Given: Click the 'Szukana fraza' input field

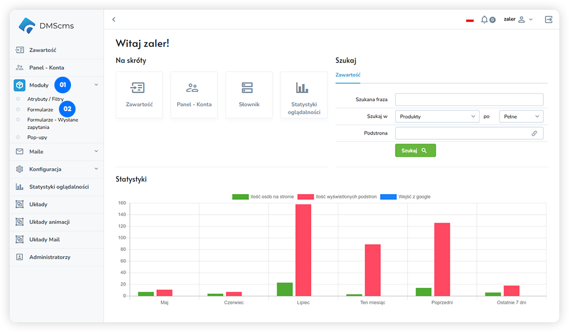Looking at the screenshot, I should (x=469, y=100).
